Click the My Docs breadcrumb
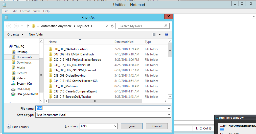This screenshot has width=256, height=134. click(x=83, y=26)
